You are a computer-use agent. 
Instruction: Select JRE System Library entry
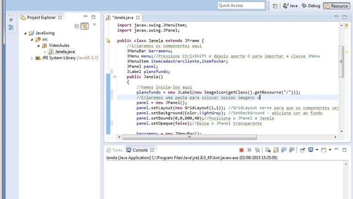point(70,57)
